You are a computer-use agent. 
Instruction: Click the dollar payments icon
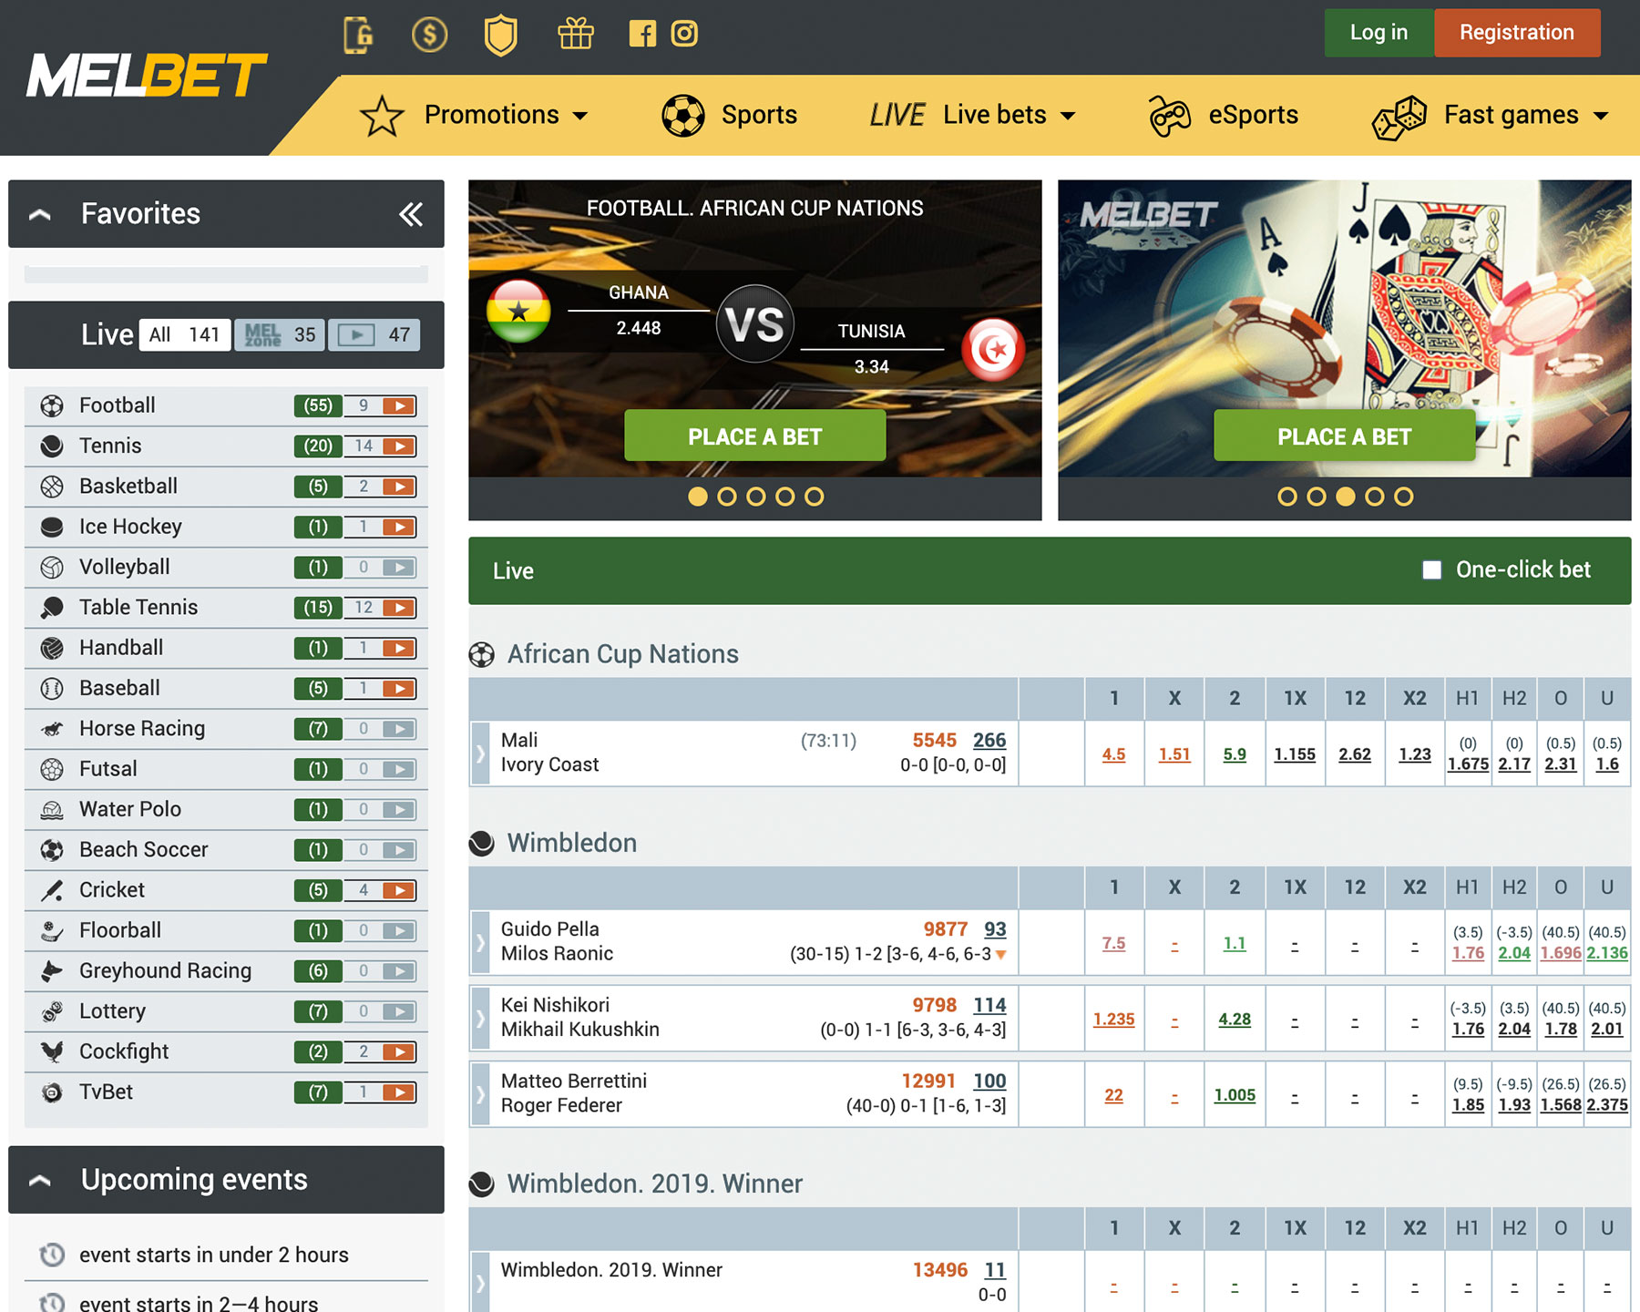tap(429, 35)
